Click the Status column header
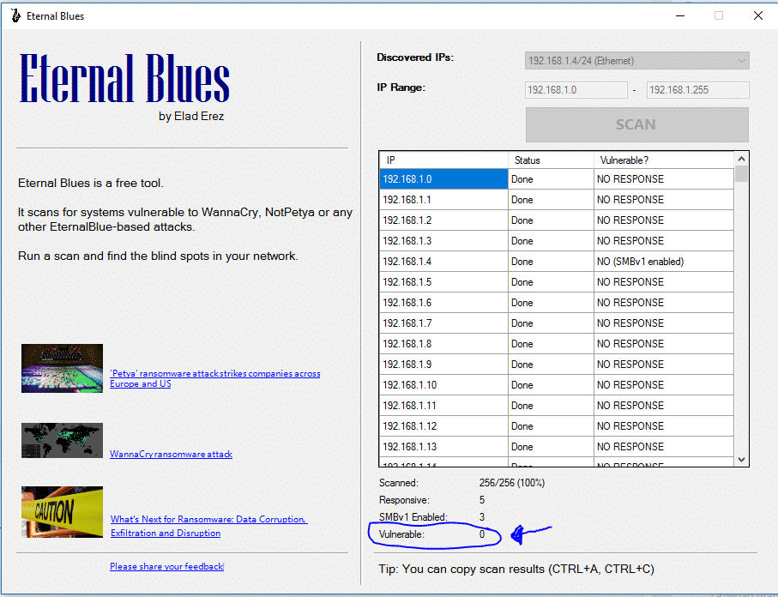The image size is (778, 597). [x=551, y=160]
